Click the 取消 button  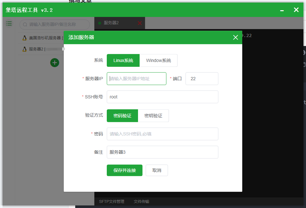(157, 170)
